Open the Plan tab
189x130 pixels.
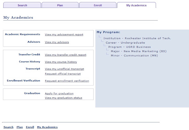(x=60, y=5)
